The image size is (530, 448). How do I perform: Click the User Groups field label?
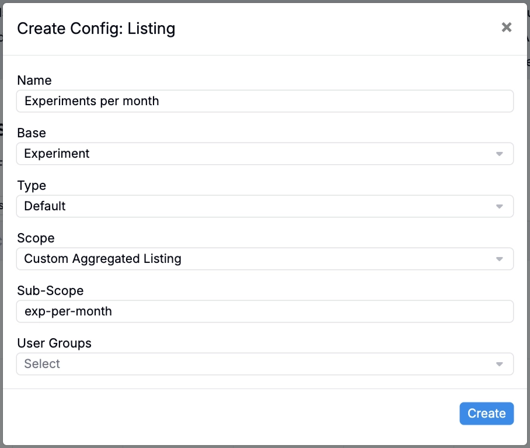pos(54,343)
